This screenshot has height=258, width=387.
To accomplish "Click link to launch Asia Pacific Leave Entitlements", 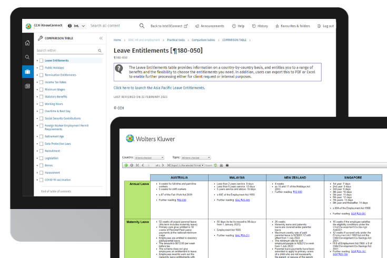I will (x=159, y=87).
